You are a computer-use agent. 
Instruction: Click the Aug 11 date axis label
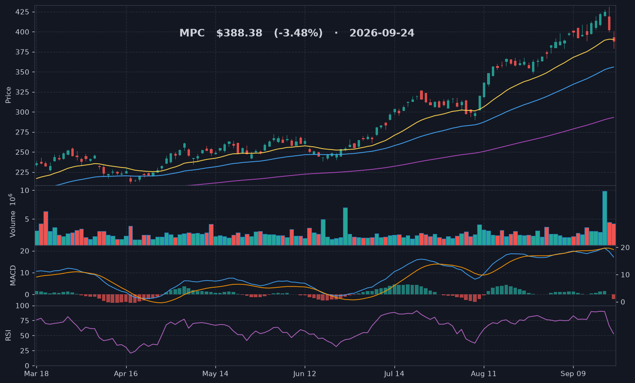484,374
